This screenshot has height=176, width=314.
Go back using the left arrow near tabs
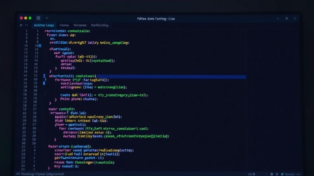[x=21, y=25]
